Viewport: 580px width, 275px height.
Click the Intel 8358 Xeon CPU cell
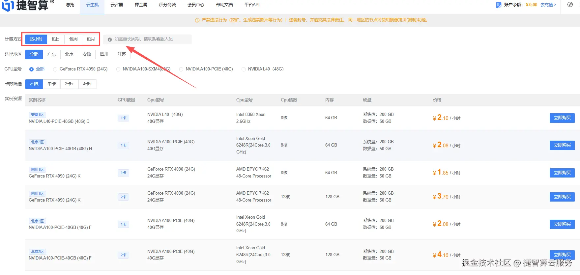251,118
